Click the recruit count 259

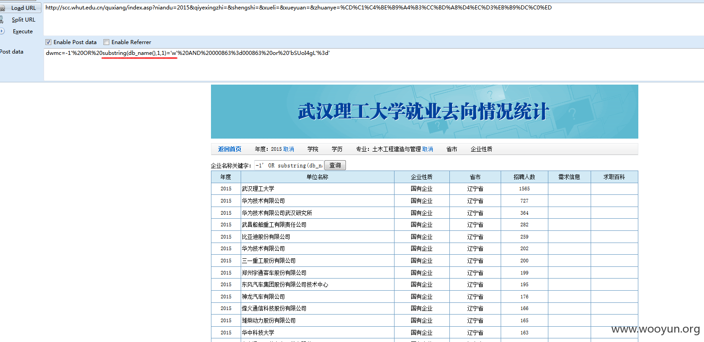tap(525, 237)
